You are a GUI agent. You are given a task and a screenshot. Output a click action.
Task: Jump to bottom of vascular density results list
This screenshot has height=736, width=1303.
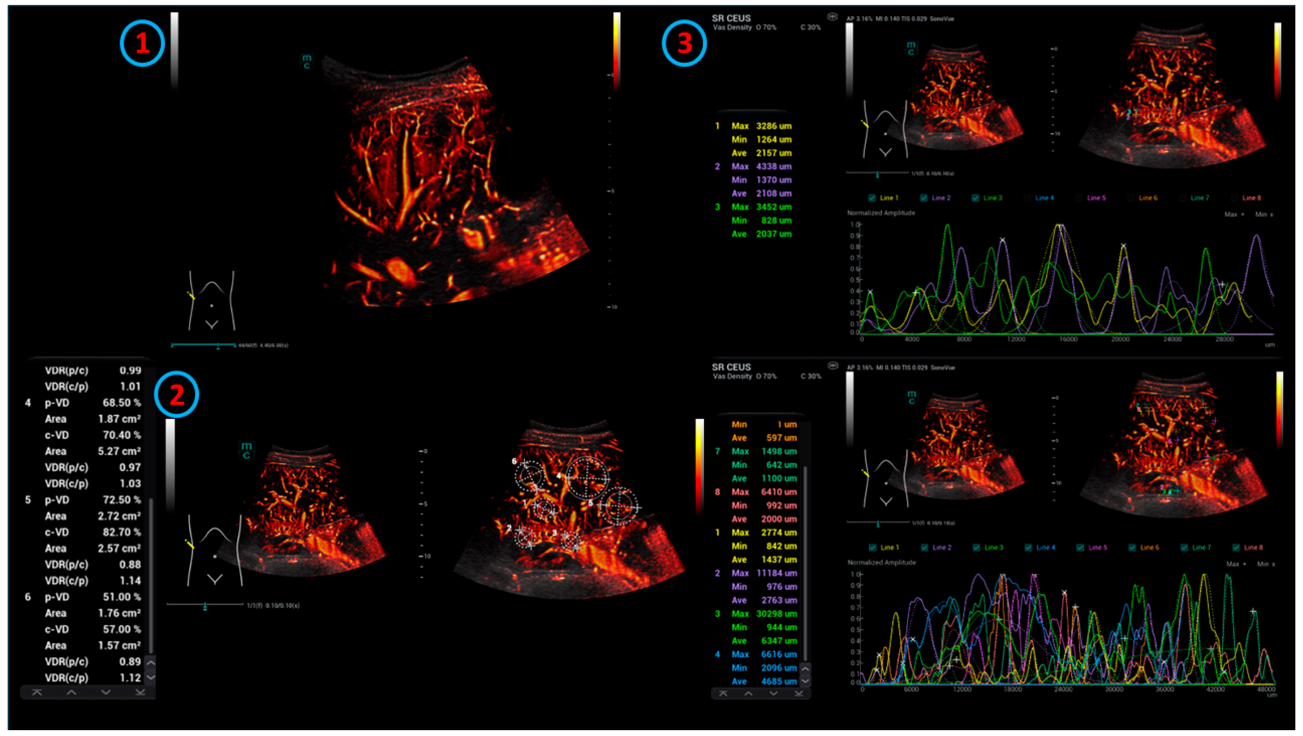coord(140,692)
